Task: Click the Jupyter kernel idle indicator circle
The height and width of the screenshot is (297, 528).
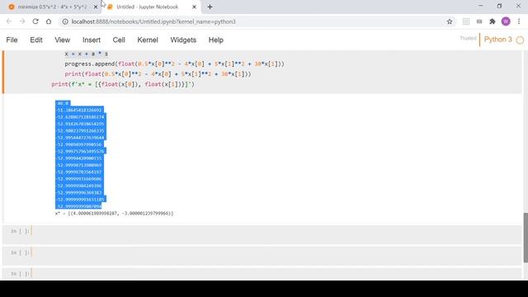Action: click(x=520, y=40)
